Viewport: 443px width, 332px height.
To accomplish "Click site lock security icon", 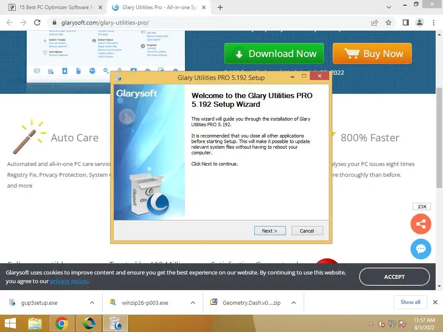I will pyautogui.click(x=55, y=22).
